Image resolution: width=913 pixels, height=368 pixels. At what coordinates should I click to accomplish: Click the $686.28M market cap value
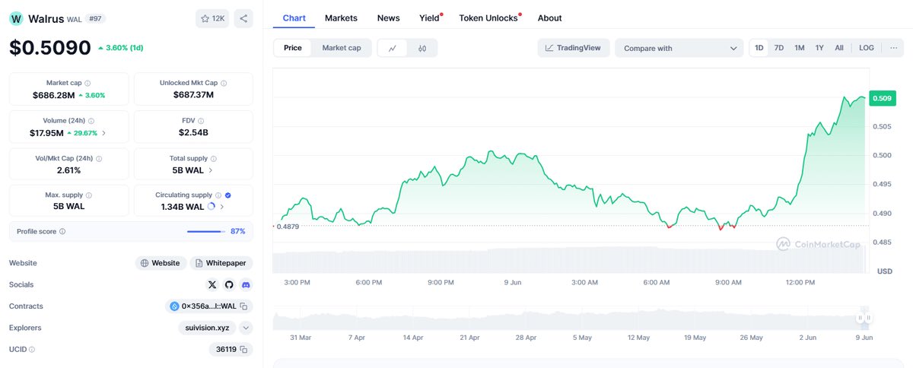[53, 95]
